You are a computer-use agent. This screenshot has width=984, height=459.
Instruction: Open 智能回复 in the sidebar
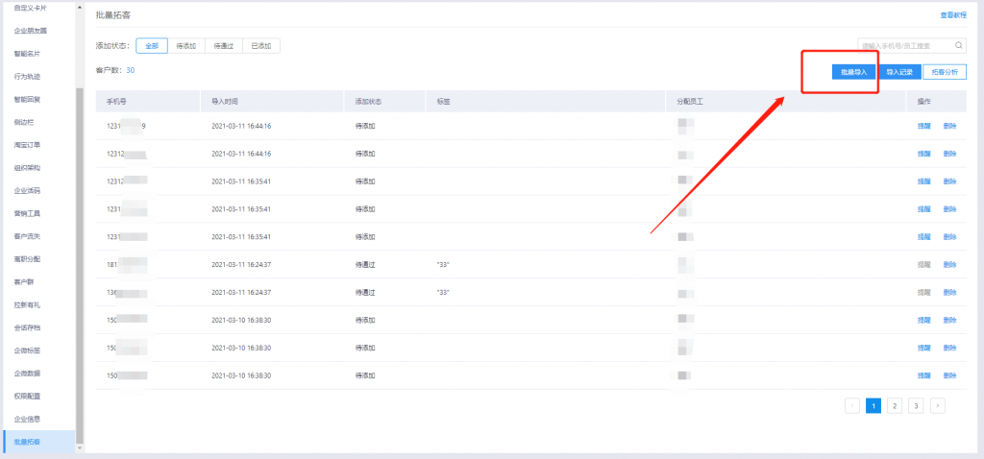click(x=27, y=99)
